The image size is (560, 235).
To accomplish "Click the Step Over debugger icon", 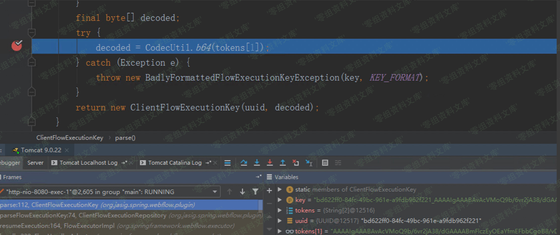I will pos(244,163).
